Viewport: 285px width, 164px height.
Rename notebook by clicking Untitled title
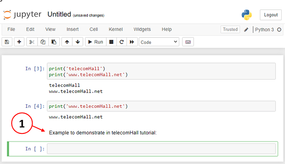(x=59, y=14)
